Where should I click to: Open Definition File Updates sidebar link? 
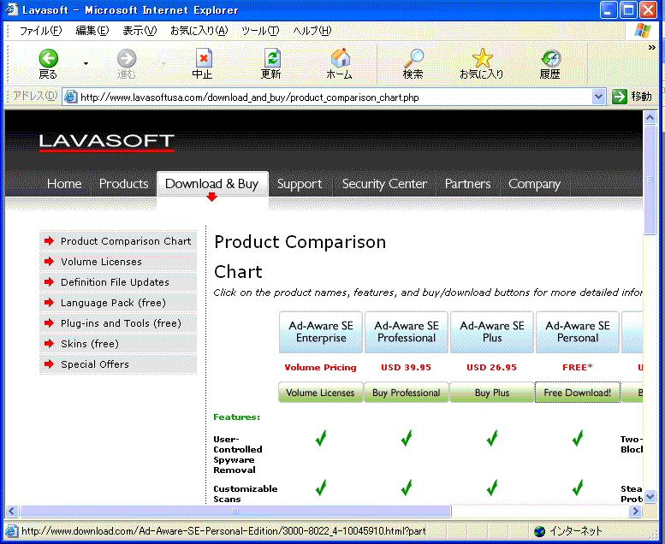pos(115,282)
